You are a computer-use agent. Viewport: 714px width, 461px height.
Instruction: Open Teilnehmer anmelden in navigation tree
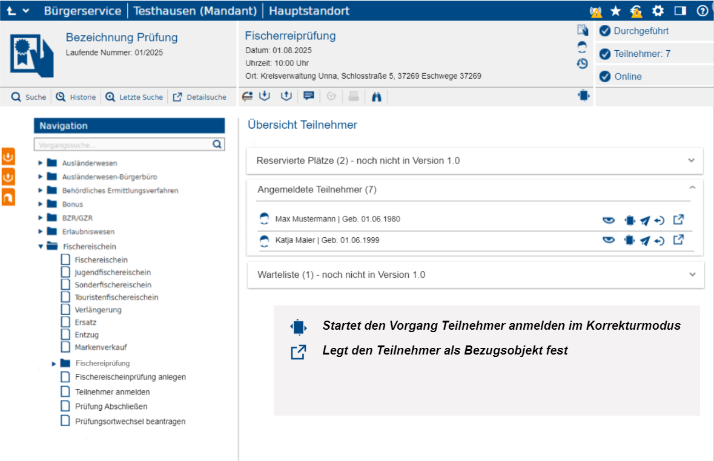(112, 392)
